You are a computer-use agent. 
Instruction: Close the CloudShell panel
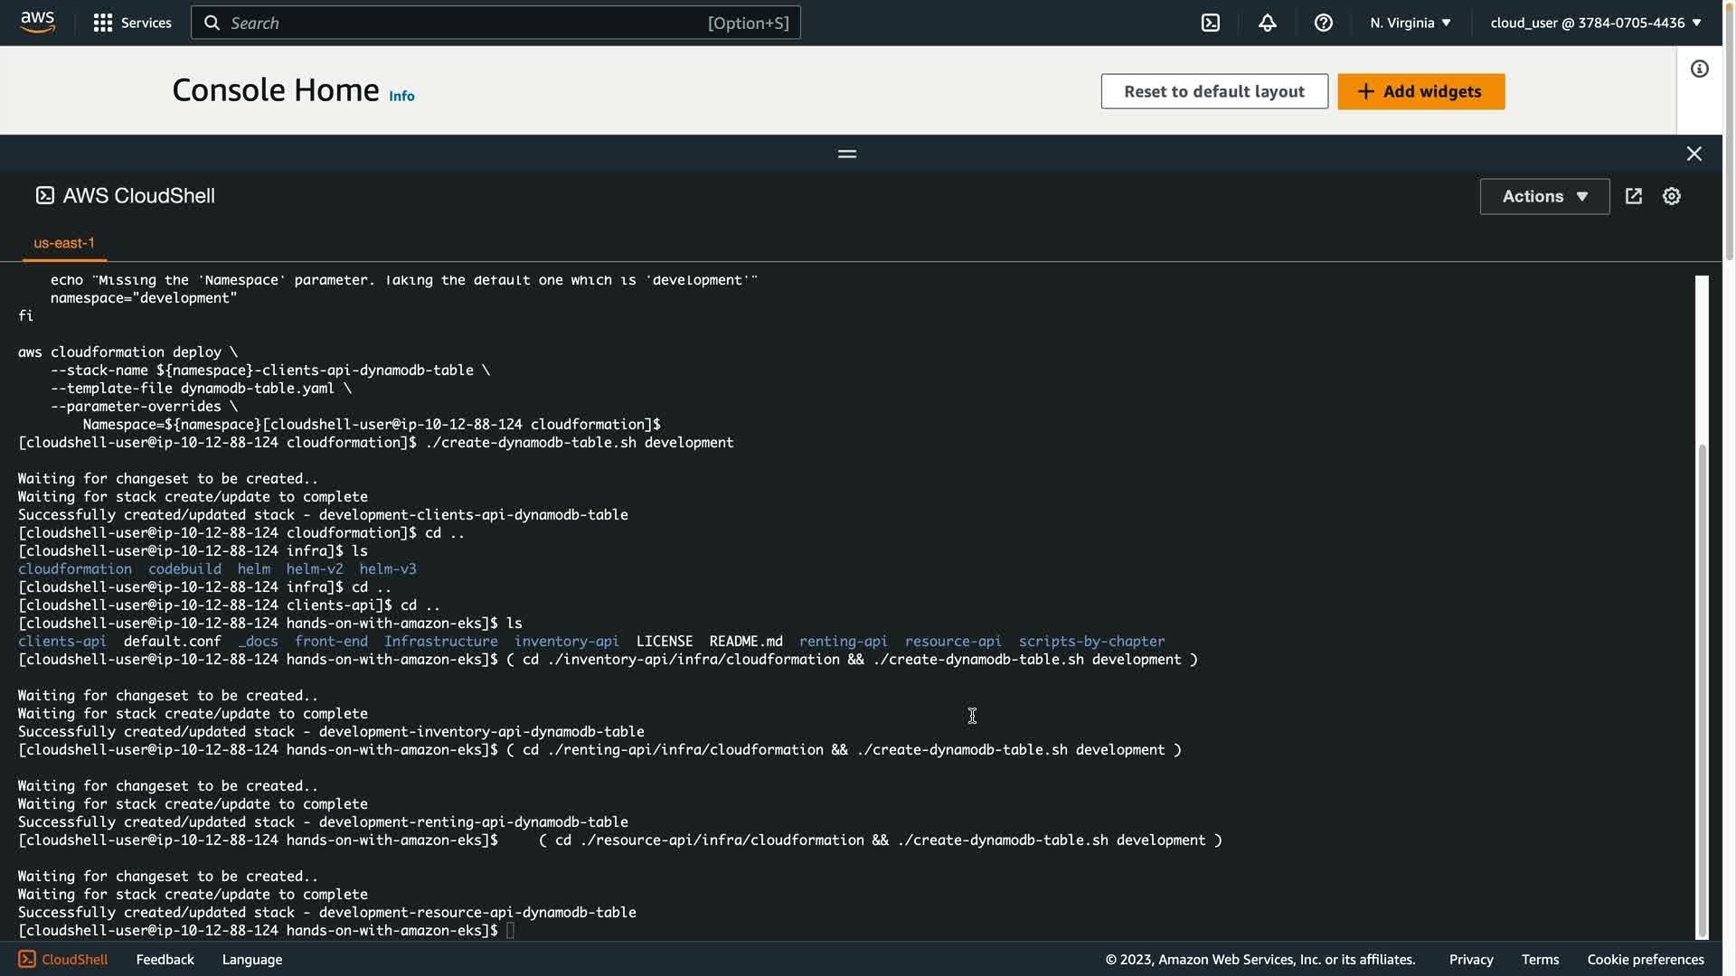point(1694,154)
